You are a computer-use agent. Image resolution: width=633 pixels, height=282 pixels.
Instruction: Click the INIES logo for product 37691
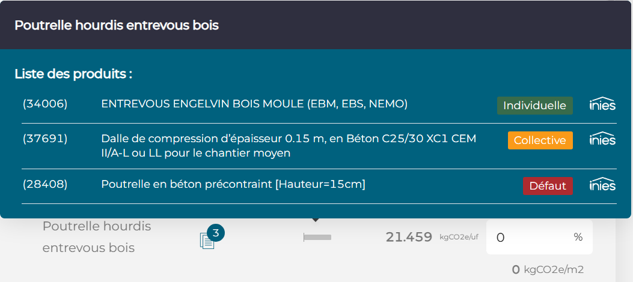(602, 139)
